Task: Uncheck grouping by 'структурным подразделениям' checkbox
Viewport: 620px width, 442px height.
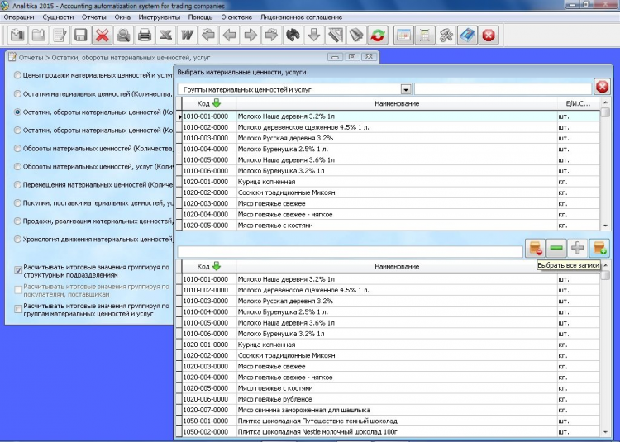Action: tap(18, 269)
